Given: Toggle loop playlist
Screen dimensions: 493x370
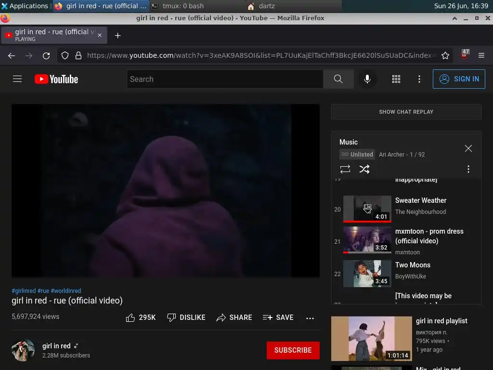Looking at the screenshot, I should pyautogui.click(x=345, y=169).
